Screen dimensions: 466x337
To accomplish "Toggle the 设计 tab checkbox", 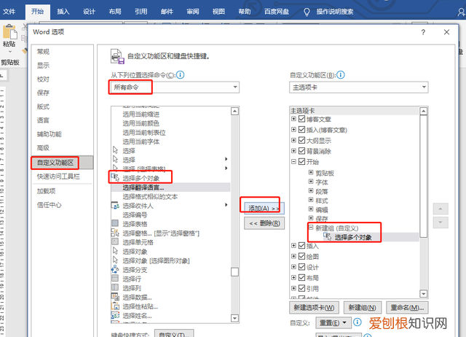I will click(x=301, y=267).
